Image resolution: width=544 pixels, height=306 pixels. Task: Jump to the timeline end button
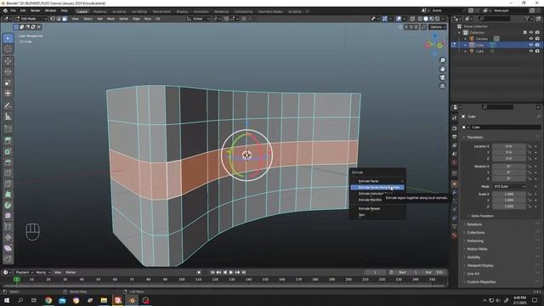pyautogui.click(x=244, y=272)
